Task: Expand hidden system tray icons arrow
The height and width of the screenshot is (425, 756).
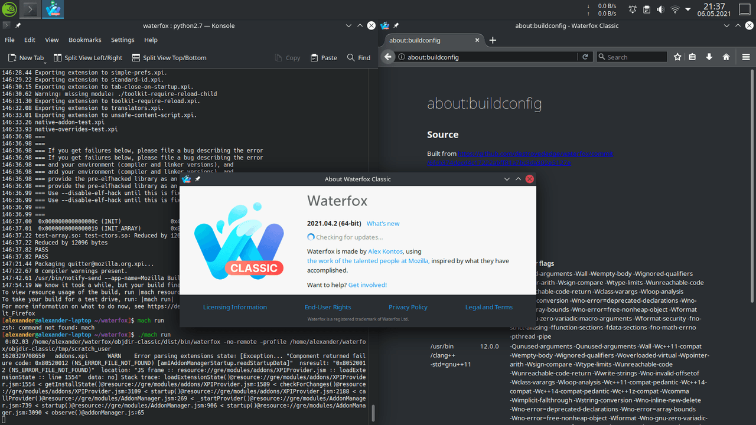Action: 689,9
